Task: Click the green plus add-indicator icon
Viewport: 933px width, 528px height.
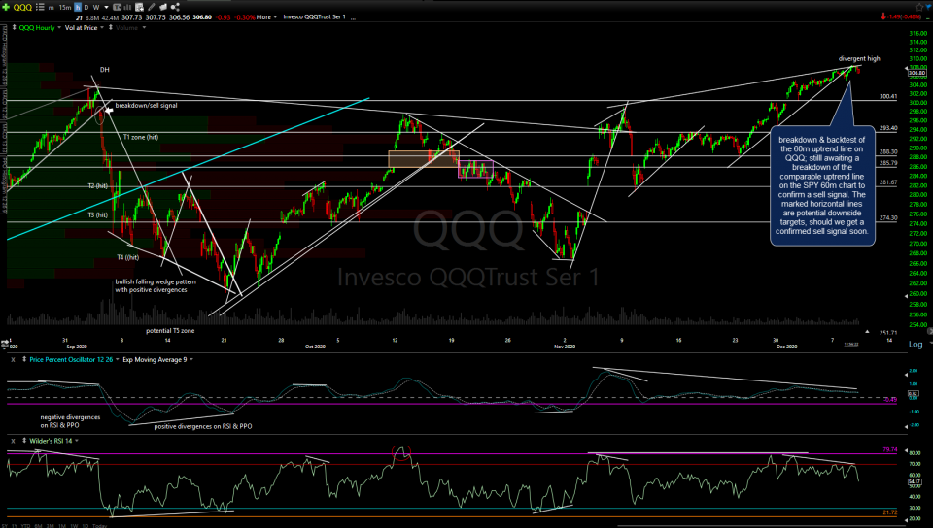Action: coord(6,7)
